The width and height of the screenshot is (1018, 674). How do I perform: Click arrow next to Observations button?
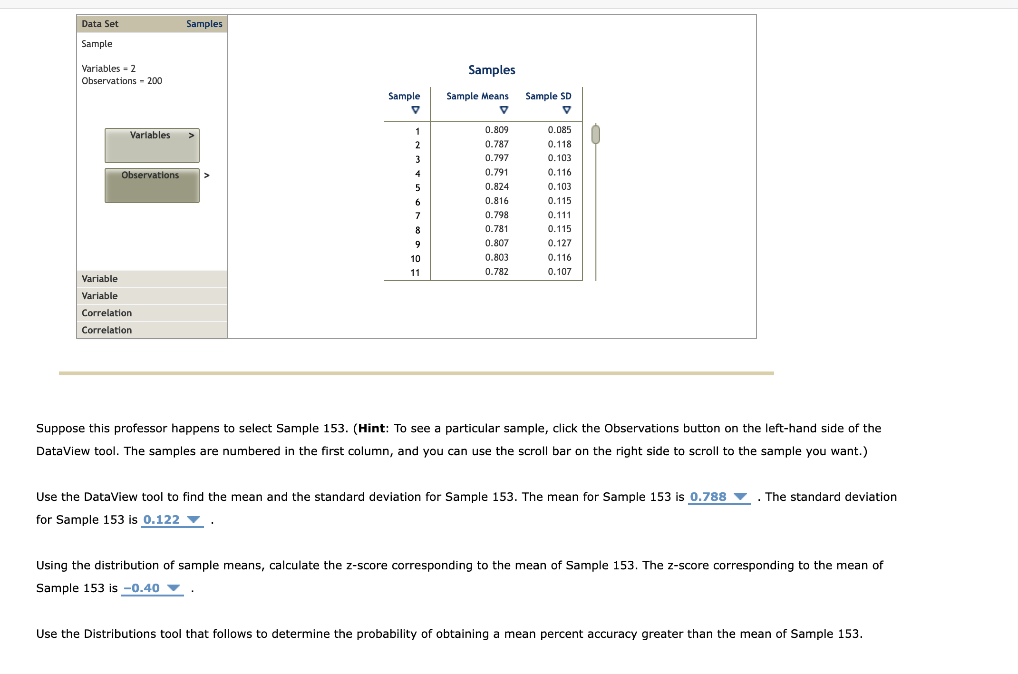coord(207,176)
